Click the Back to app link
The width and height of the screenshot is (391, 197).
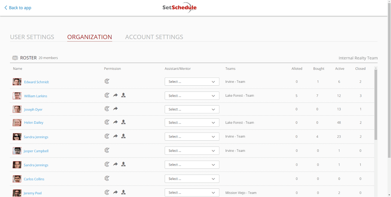(x=17, y=7)
